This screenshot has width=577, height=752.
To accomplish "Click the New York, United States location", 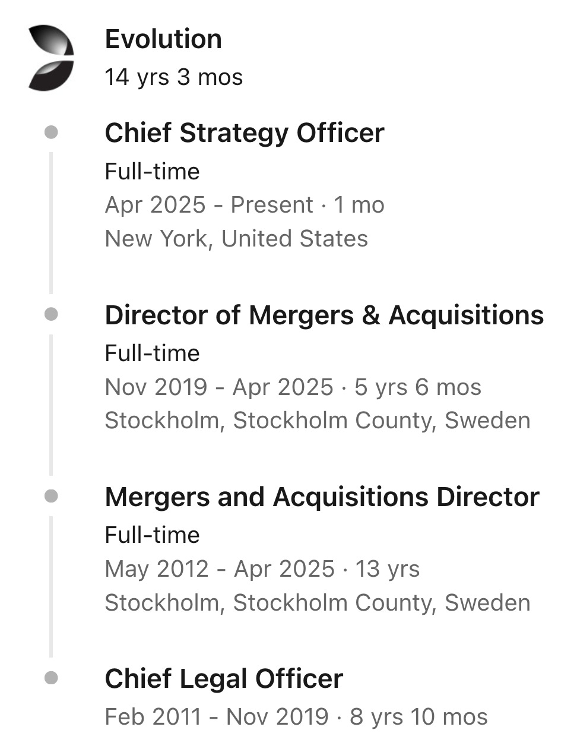I will (236, 239).
